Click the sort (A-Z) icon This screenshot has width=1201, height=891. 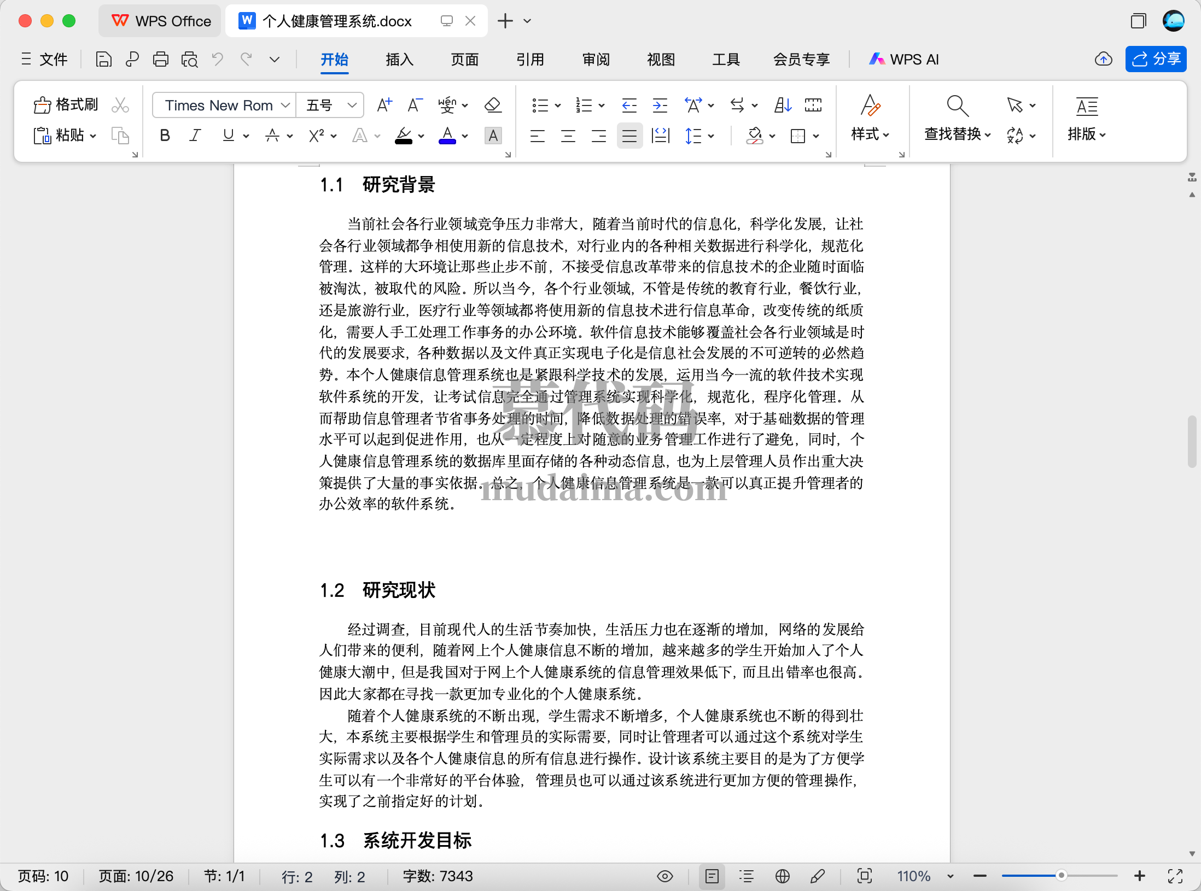pyautogui.click(x=783, y=105)
